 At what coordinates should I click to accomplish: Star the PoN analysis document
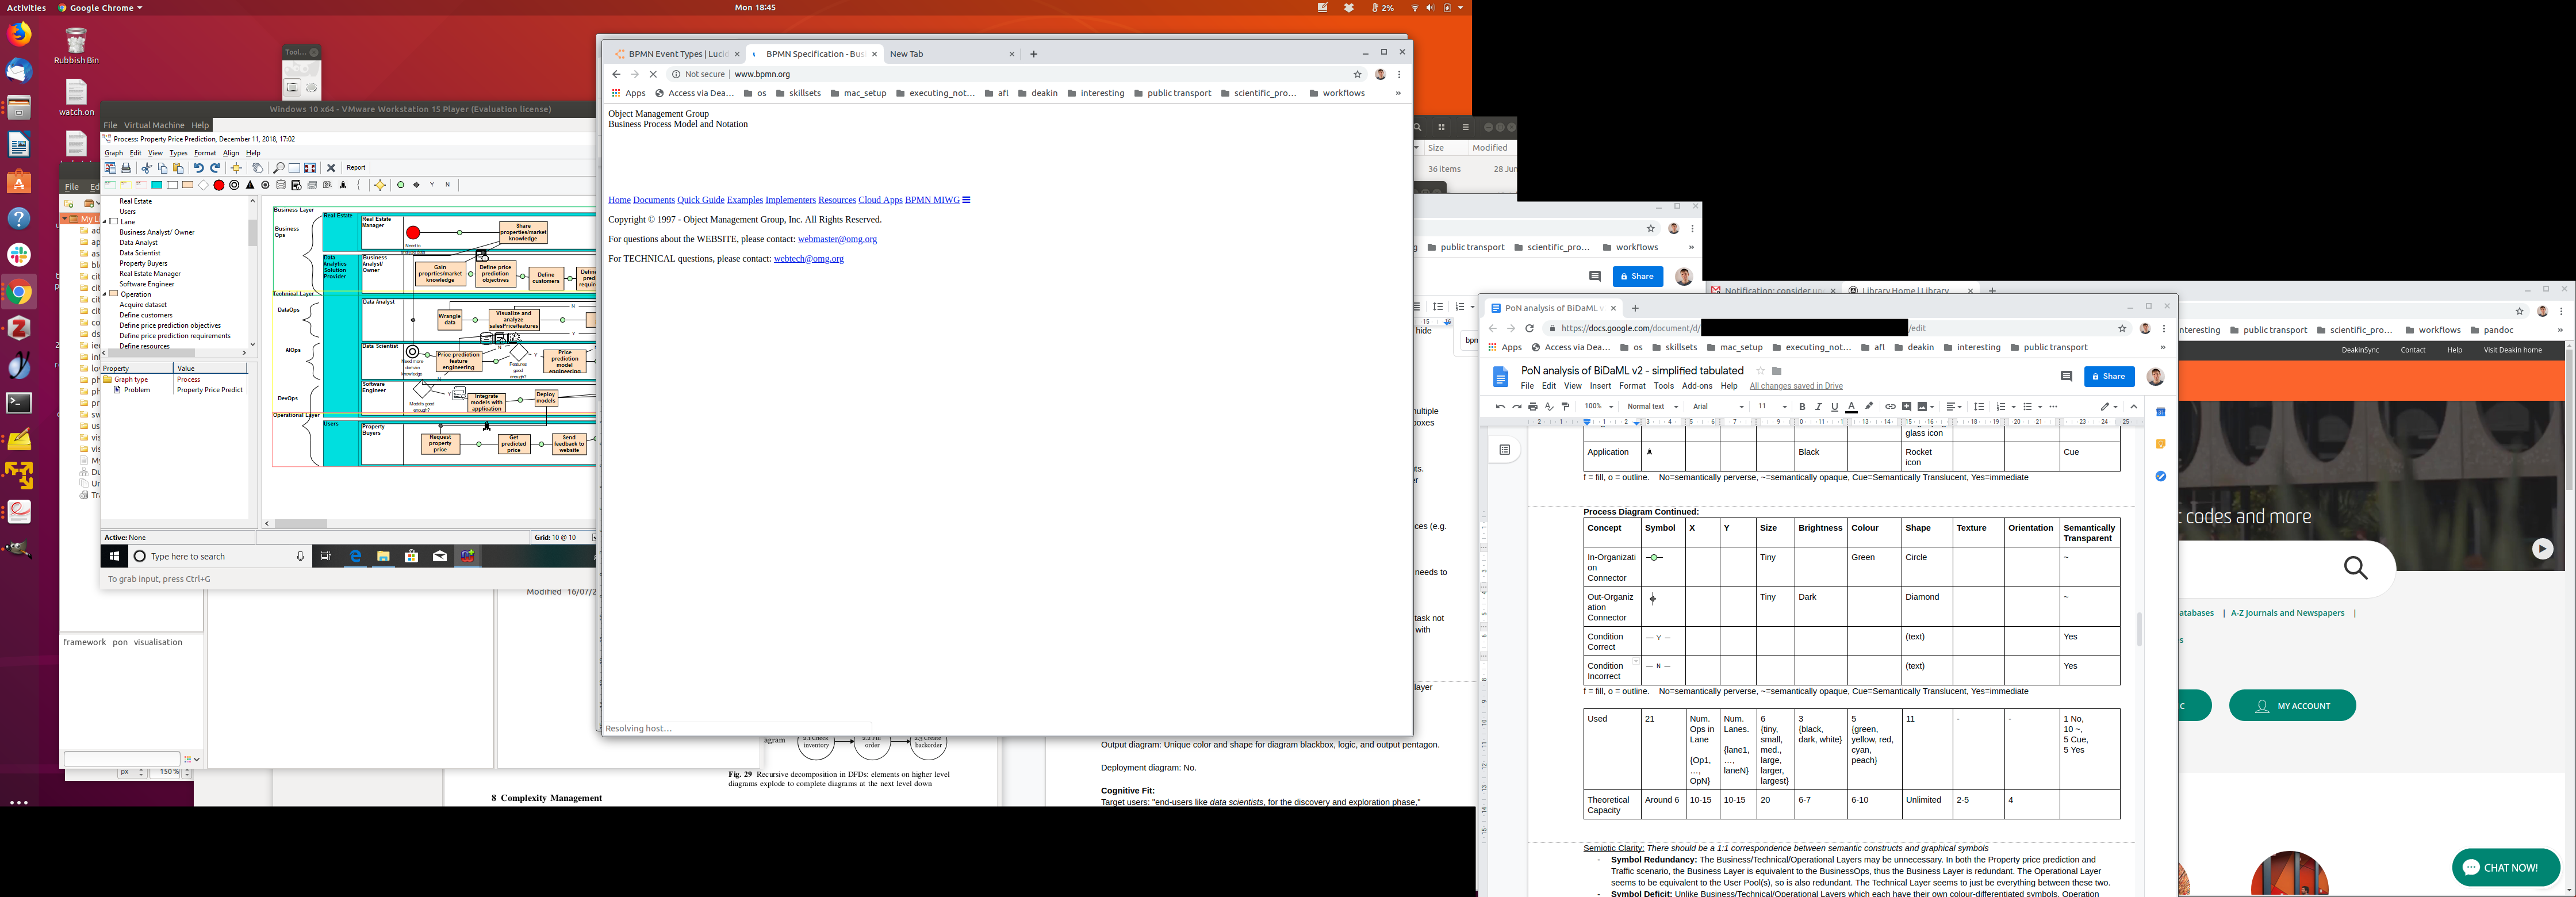1761,371
